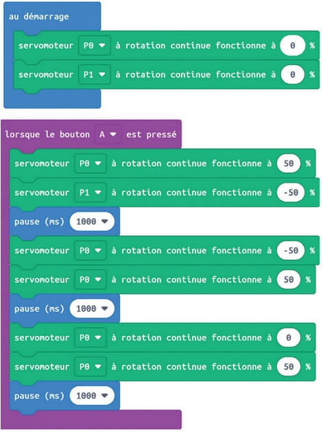Open P0 dropdown of -50 % servo block
Screen dimensions: 323x432
(x=90, y=250)
